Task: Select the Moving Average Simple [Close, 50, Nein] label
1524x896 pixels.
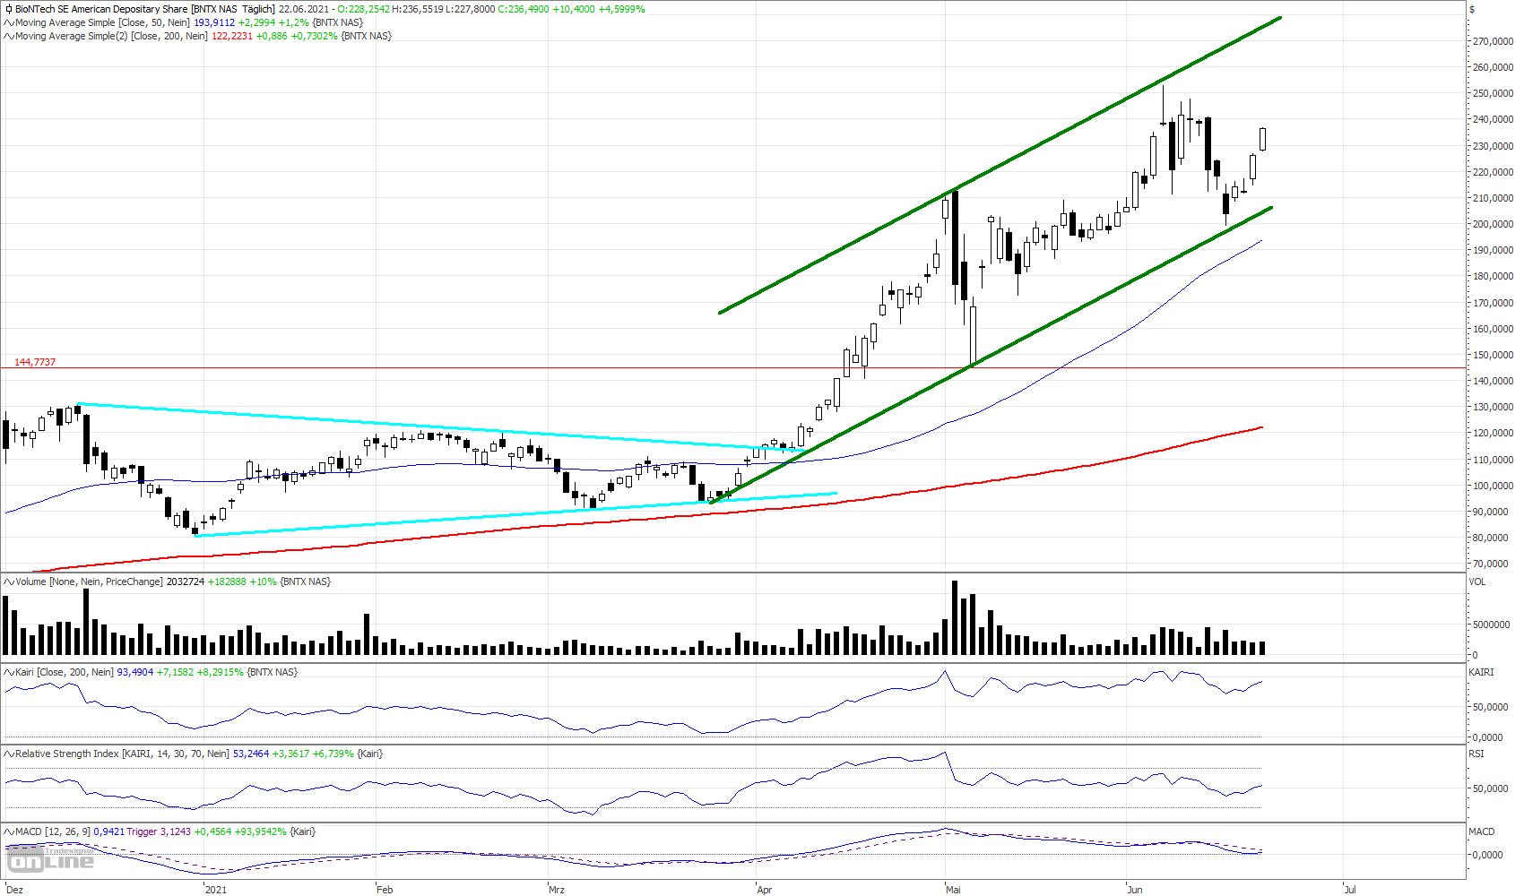Action: 103,22
